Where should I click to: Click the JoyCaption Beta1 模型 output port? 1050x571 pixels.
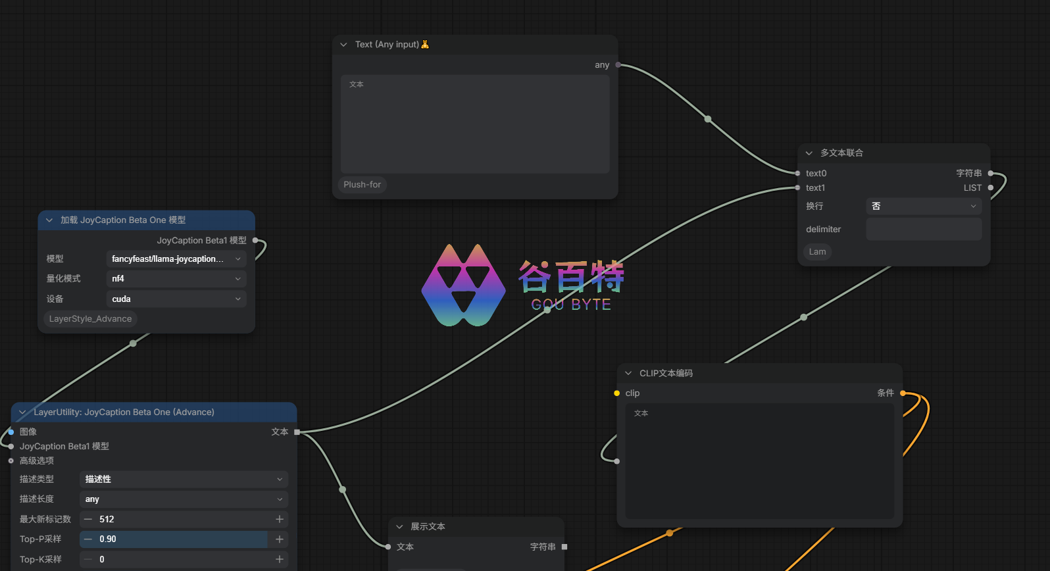(x=255, y=241)
